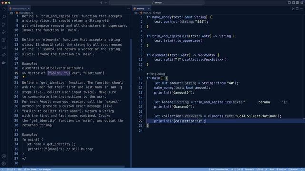Click rust-analyzer status bar item

(x=44, y=169)
